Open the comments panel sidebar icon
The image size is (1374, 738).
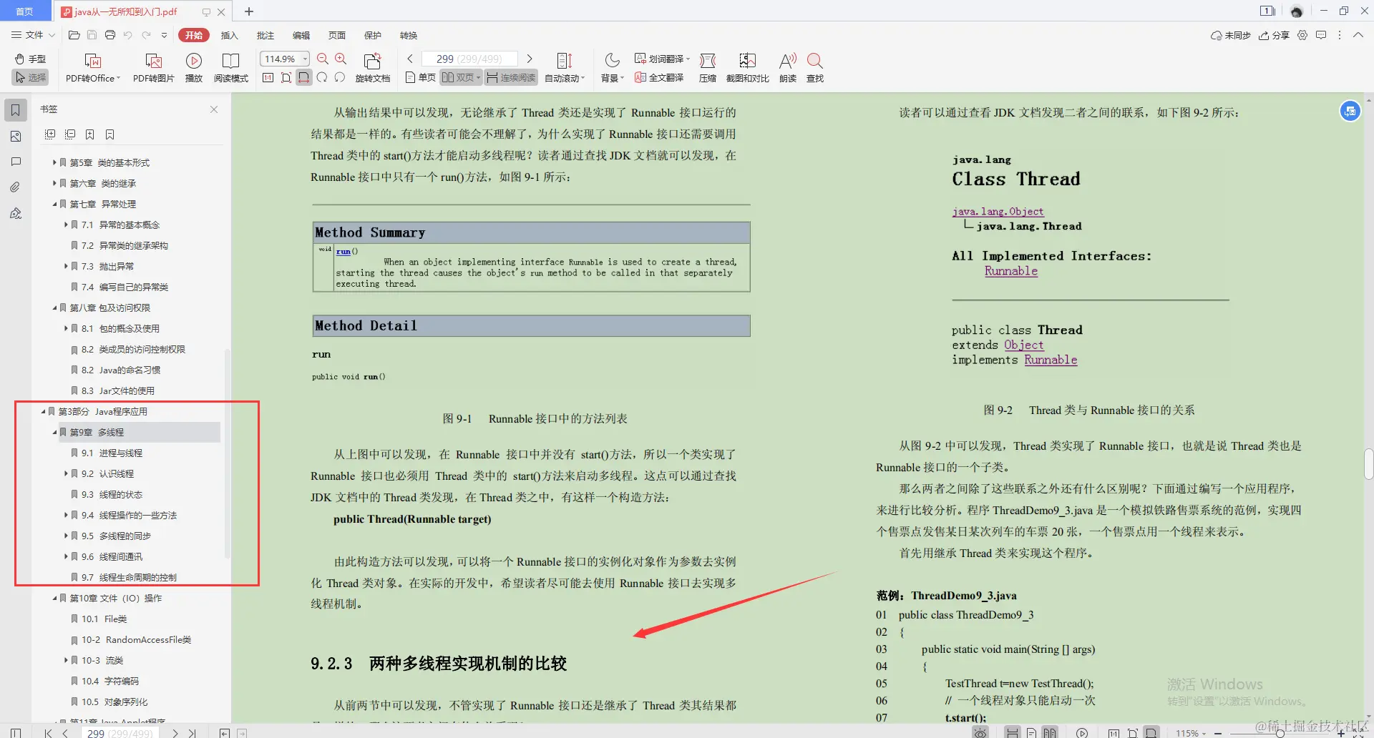click(x=16, y=162)
